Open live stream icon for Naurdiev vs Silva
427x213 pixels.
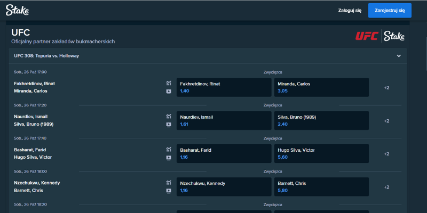point(168,125)
